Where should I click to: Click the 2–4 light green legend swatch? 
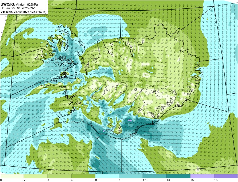tap(36, 176)
